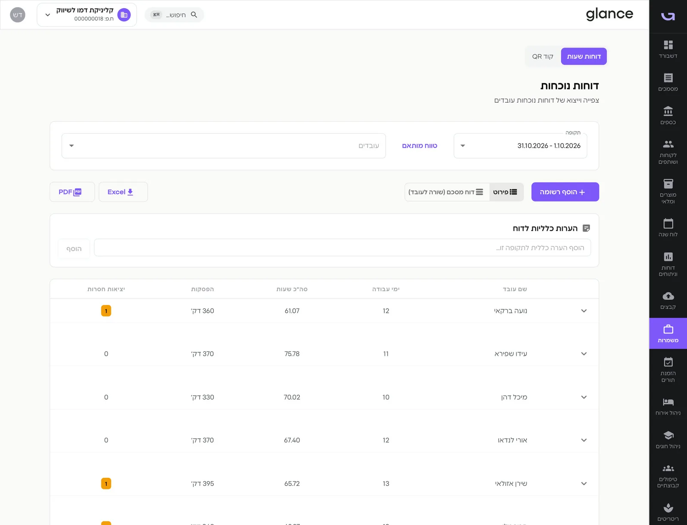Open the כספים finance sidebar icon
This screenshot has height=525, width=687.
(668, 116)
